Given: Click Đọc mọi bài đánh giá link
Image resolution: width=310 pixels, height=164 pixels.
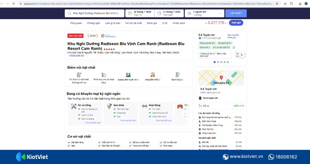Looking at the screenshot, I should (x=233, y=36).
